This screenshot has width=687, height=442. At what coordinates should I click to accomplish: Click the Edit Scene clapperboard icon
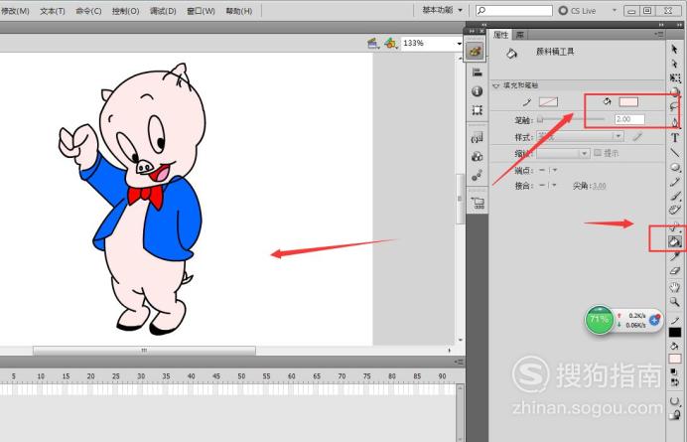pyautogui.click(x=373, y=43)
